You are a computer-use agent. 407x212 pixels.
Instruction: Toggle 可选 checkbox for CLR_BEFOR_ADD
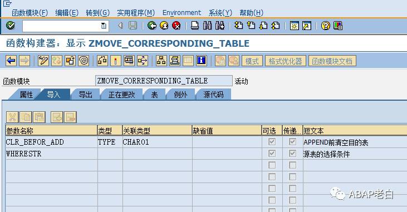[x=272, y=142]
